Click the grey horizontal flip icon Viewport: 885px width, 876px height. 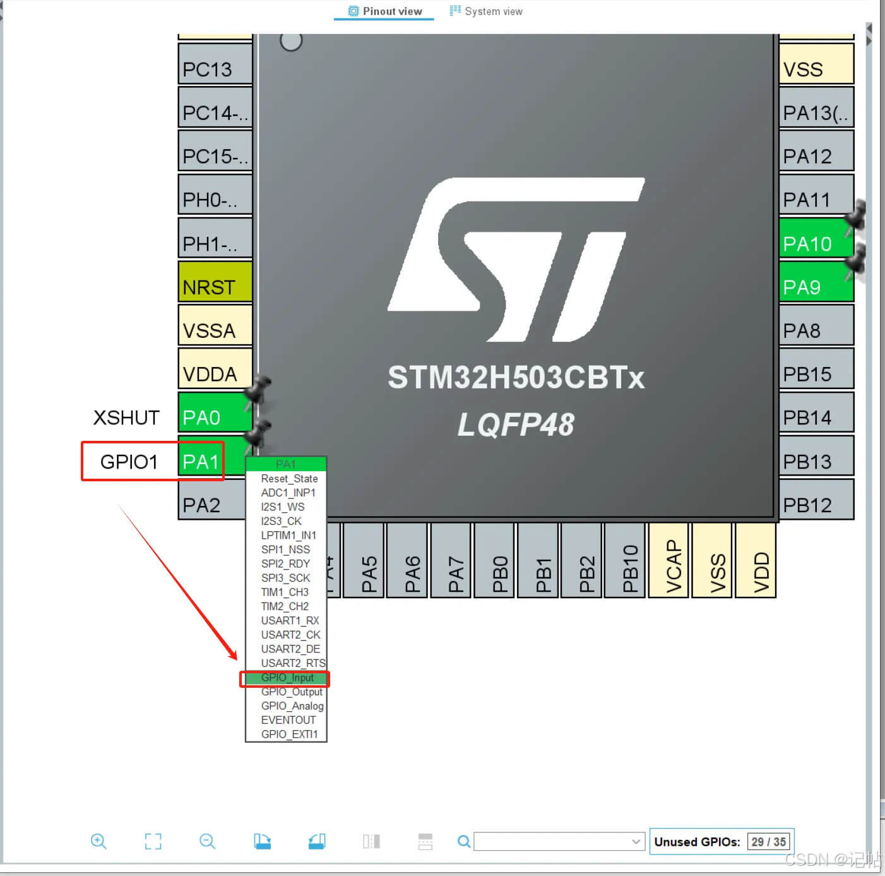(372, 841)
